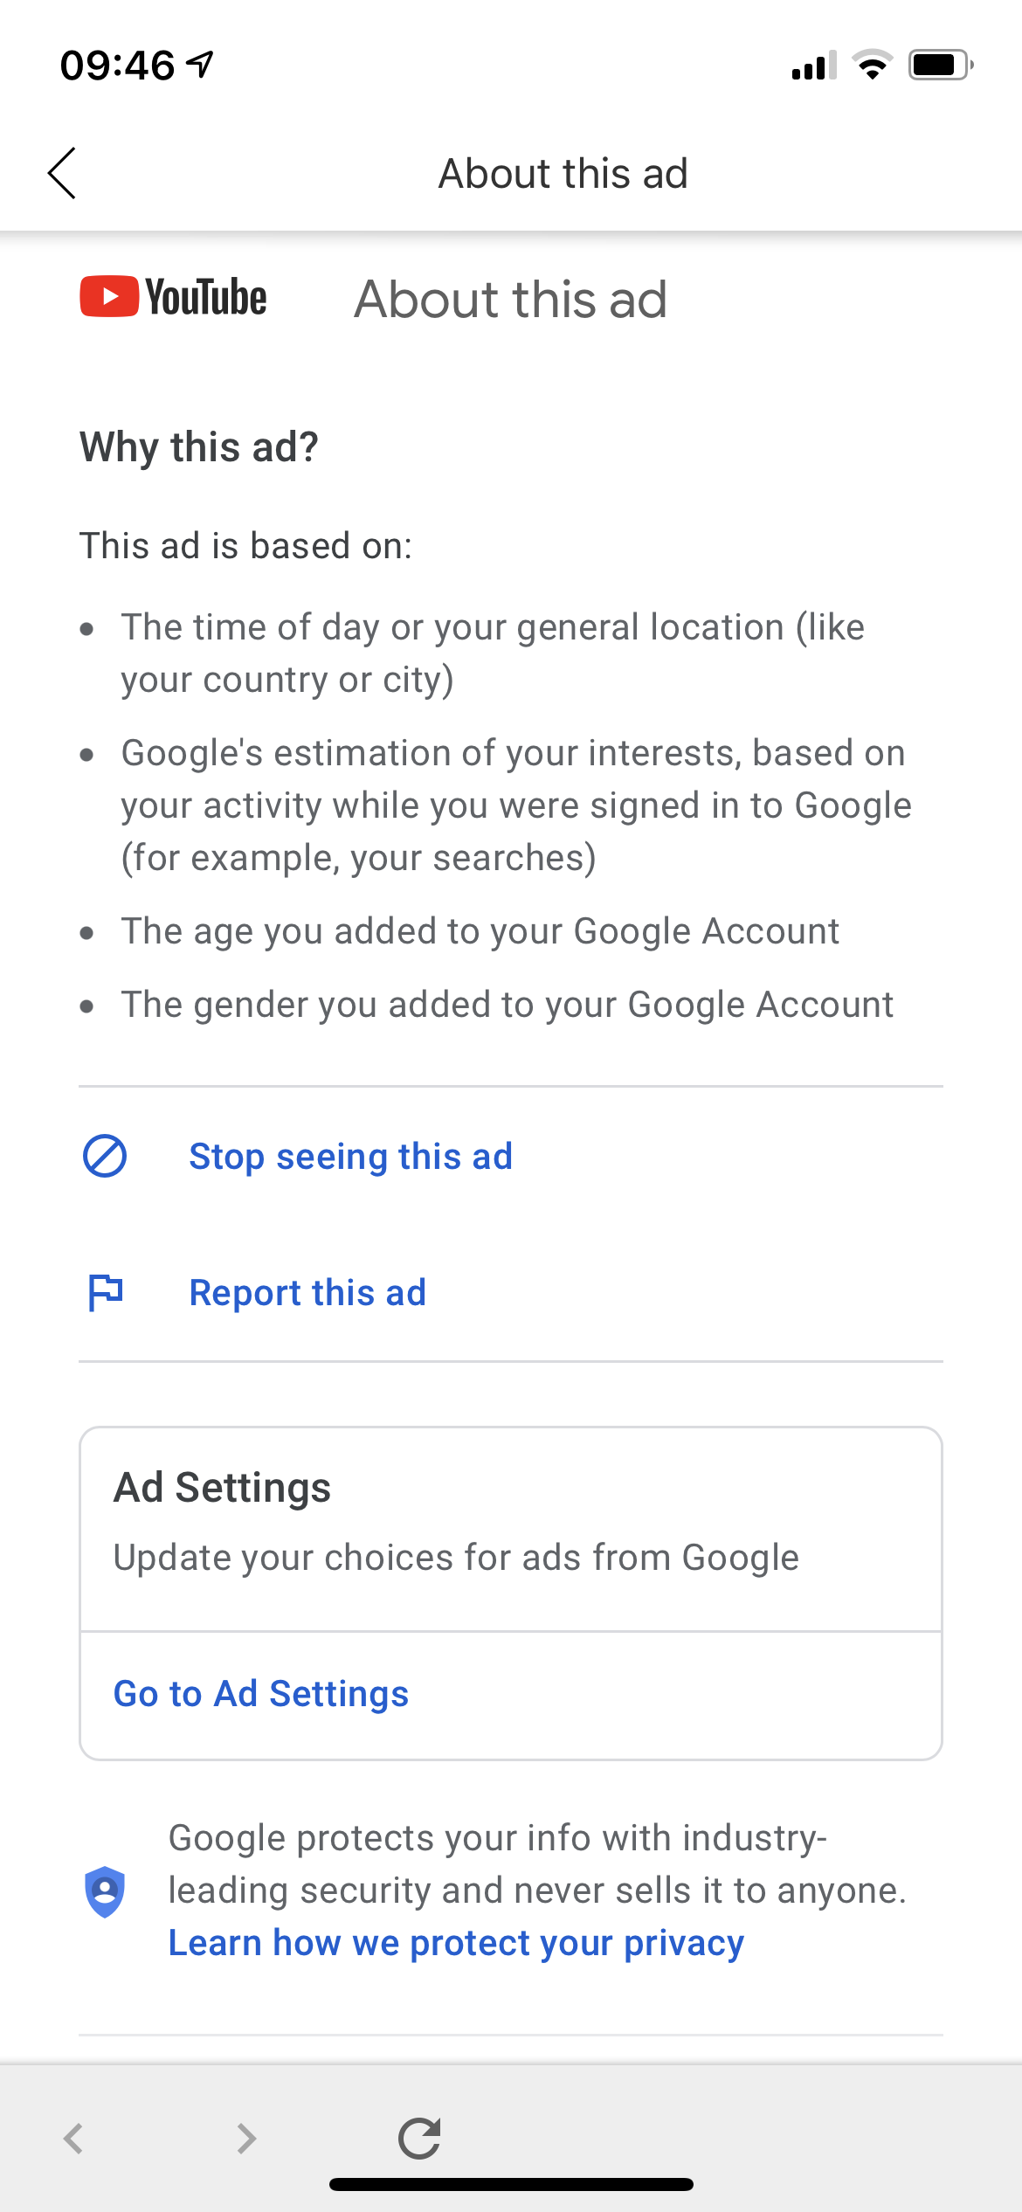This screenshot has width=1022, height=2212.
Task: Tap the cellular signal bars icon
Action: point(814,65)
